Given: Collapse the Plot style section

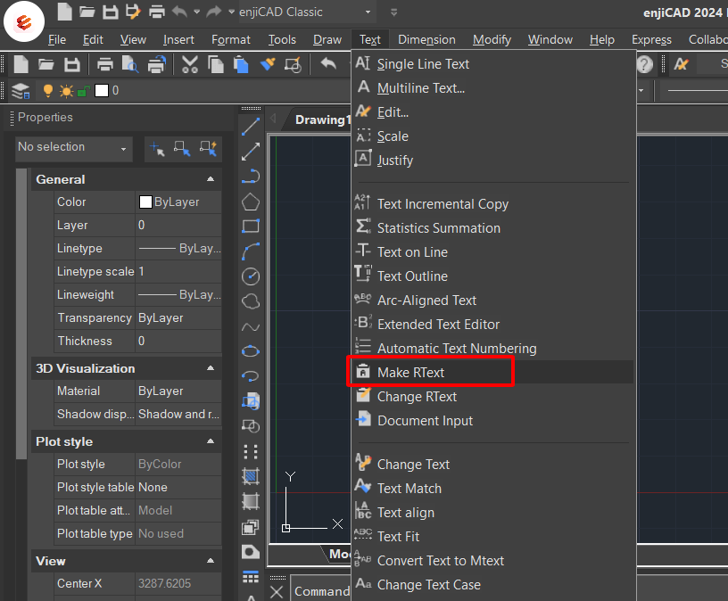Looking at the screenshot, I should (211, 441).
